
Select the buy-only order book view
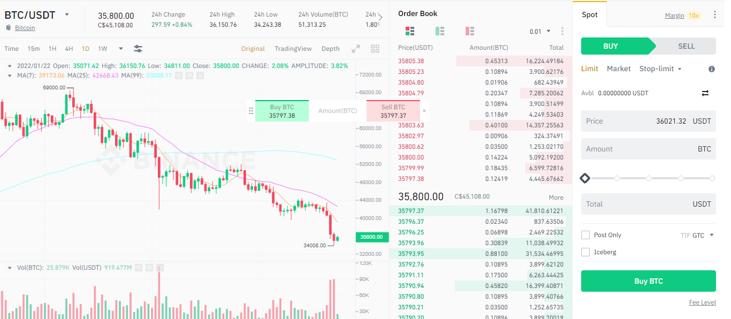pos(440,31)
